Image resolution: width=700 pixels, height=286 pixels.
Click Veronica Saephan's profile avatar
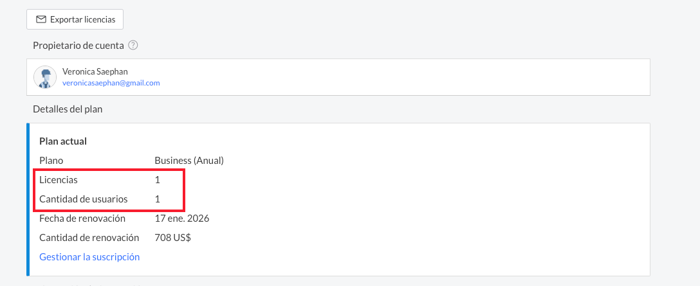point(45,77)
